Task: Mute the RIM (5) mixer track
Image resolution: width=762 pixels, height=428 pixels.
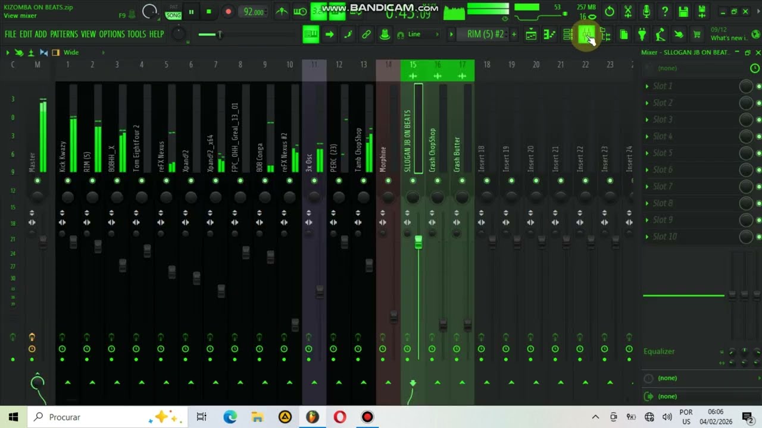Action: pos(92,181)
